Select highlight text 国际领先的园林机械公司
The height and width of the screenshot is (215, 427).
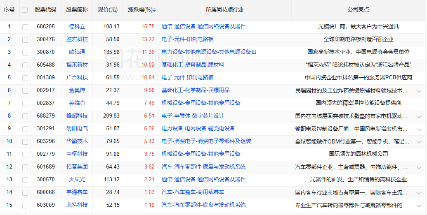pyautogui.click(x=359, y=154)
